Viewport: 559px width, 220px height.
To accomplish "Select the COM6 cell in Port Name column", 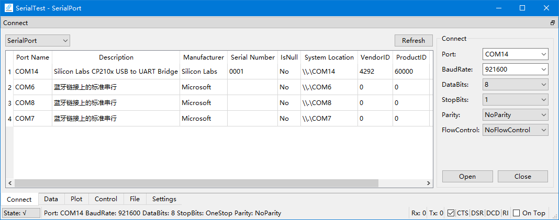I will point(33,87).
